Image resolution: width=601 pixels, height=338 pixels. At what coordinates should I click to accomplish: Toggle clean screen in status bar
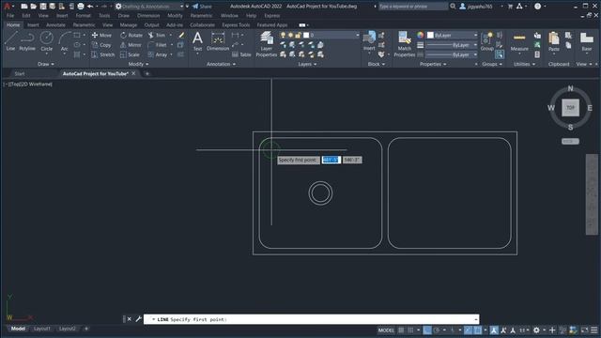tap(584, 330)
